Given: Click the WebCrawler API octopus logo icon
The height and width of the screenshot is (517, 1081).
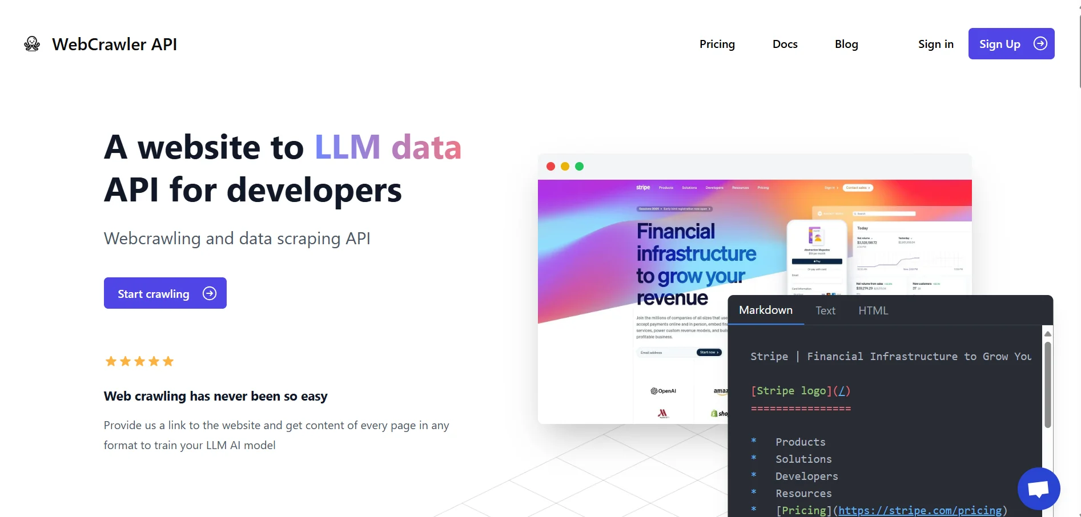Looking at the screenshot, I should 32,43.
